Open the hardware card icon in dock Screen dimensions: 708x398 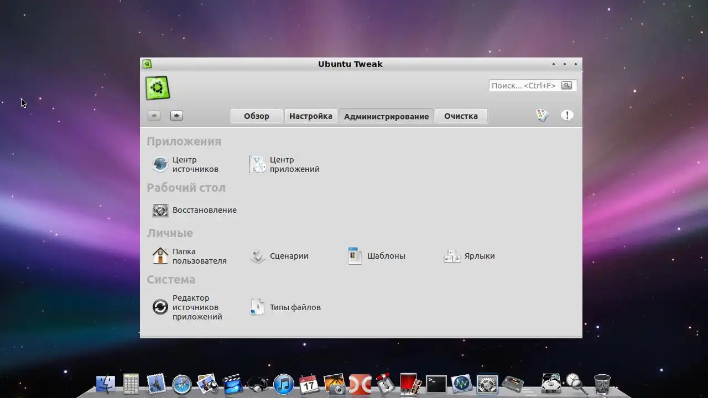click(x=513, y=385)
